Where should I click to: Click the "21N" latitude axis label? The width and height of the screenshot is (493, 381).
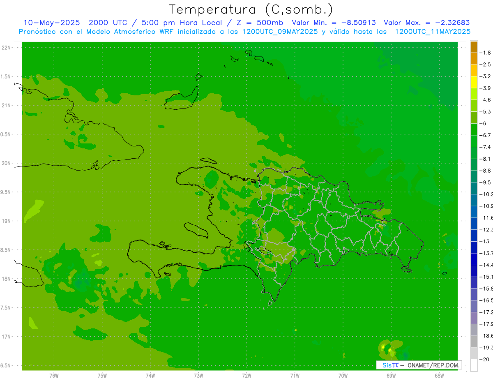tap(7, 106)
